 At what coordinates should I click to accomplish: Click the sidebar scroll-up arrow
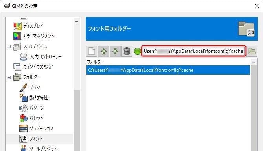[77, 22]
